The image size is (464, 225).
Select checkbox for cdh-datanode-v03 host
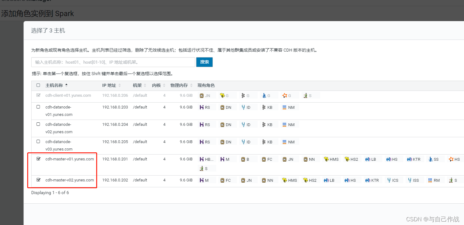coord(38,142)
